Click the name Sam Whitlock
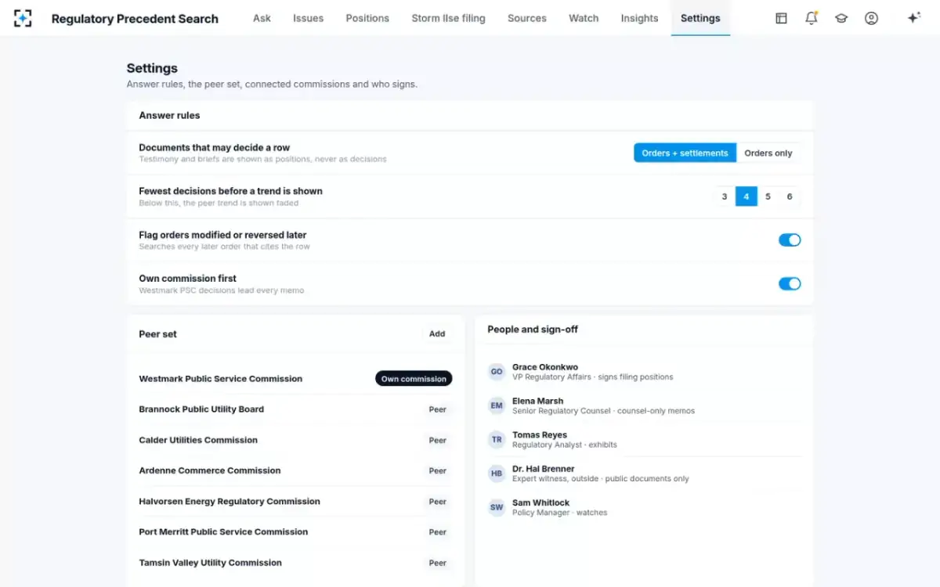 [x=540, y=503]
